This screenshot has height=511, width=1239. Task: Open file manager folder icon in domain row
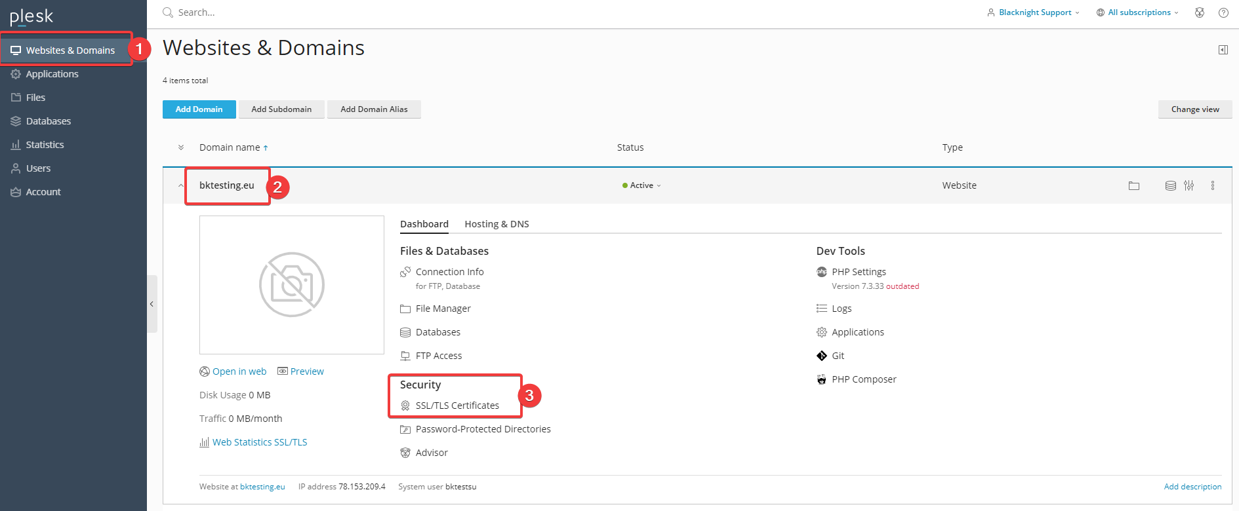point(1133,186)
